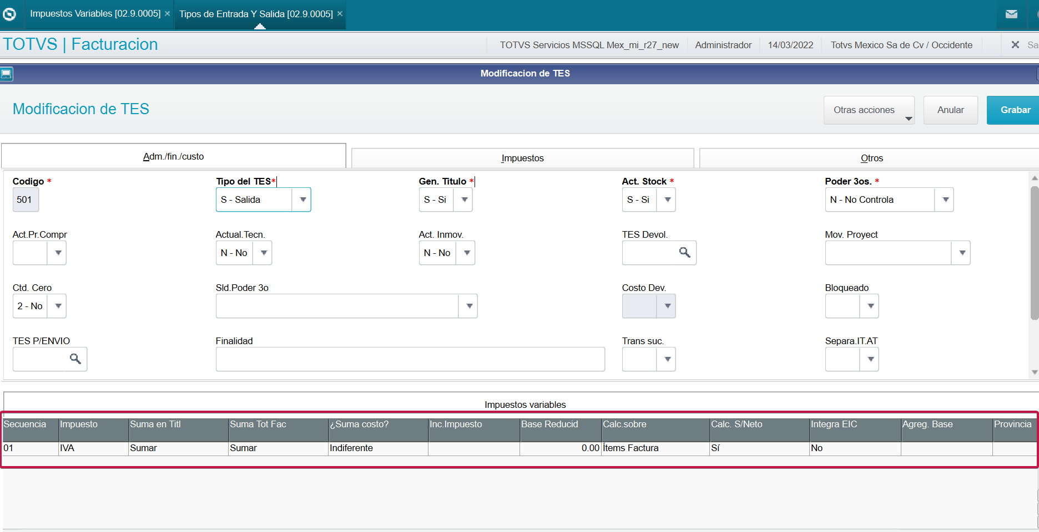
Task: Close the Tipos de Entrada Y Salida tab
Action: (x=340, y=13)
